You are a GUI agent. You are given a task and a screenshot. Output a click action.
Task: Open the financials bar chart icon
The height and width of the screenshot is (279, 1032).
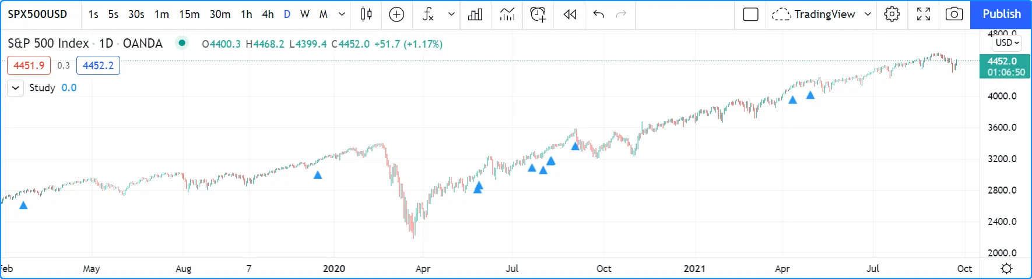pyautogui.click(x=475, y=15)
